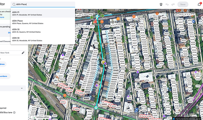The width and height of the screenshot is (203, 120).
Task: Click segment node B on the map
Action: point(96,108)
